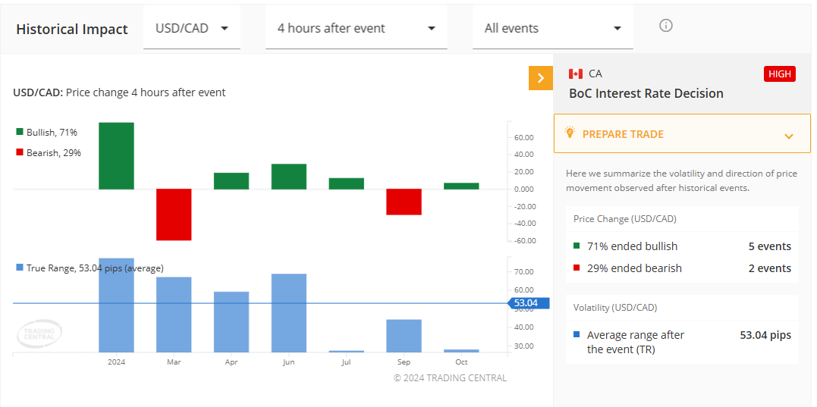Image resolution: width=817 pixels, height=407 pixels.
Task: Click the red Sep price change bar
Action: [x=404, y=202]
